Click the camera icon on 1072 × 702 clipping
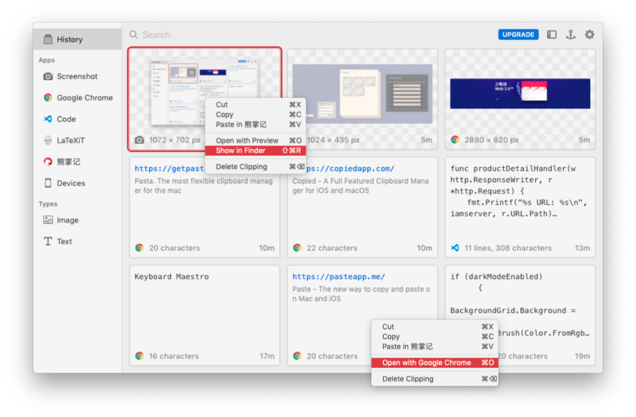636x417 pixels. [139, 140]
